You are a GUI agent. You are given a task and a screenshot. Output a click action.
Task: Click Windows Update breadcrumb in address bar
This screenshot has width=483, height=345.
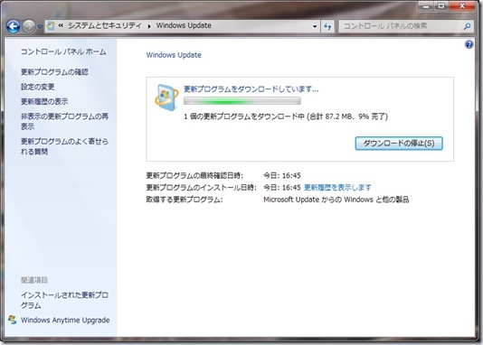[184, 25]
